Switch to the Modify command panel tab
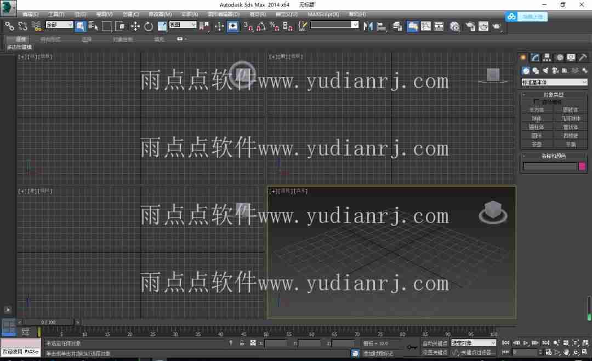The width and height of the screenshot is (592, 361). 535,58
